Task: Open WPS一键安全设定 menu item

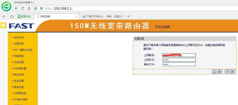Action: [23, 50]
